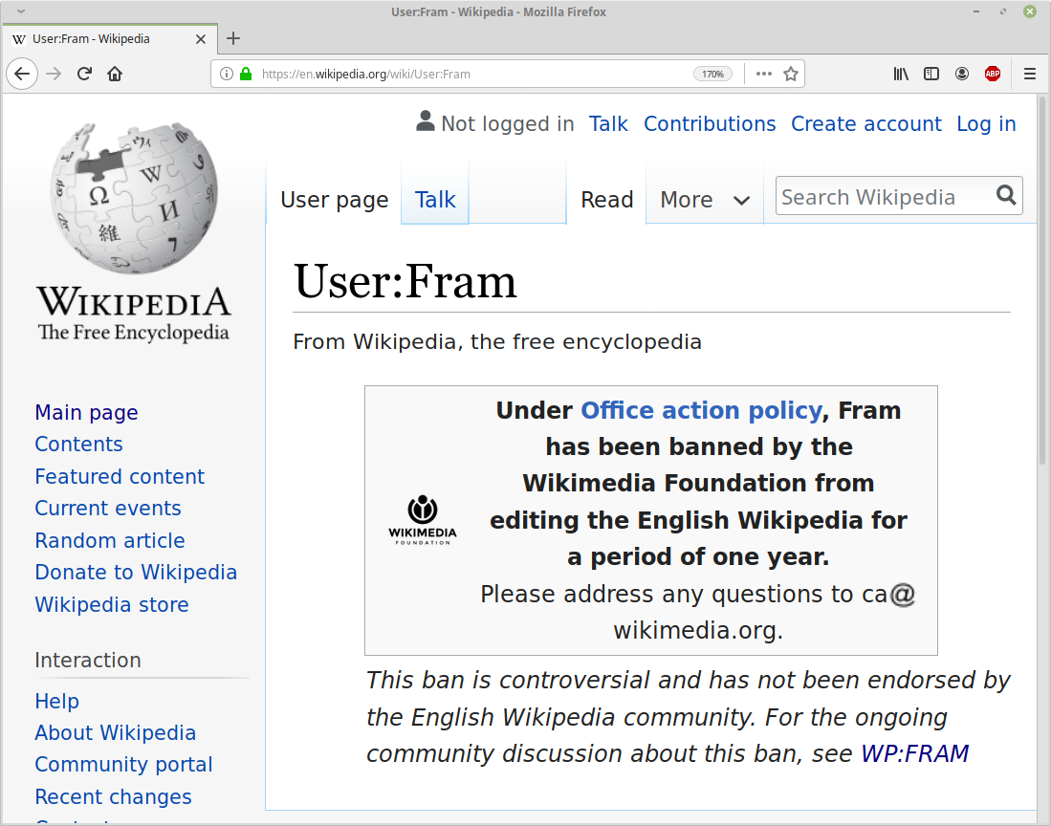Open the Talk link in the top bar
The width and height of the screenshot is (1051, 826).
tap(608, 124)
